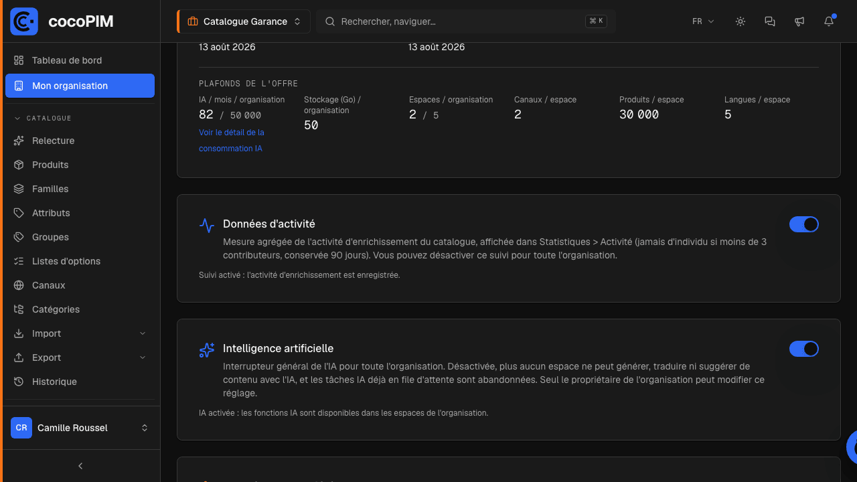Viewport: 857px width, 482px height.
Task: Click the Intelligence artificielle sparkle icon
Action: point(207,349)
